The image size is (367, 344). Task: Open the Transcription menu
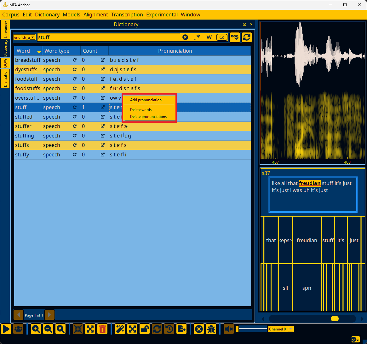click(x=127, y=15)
